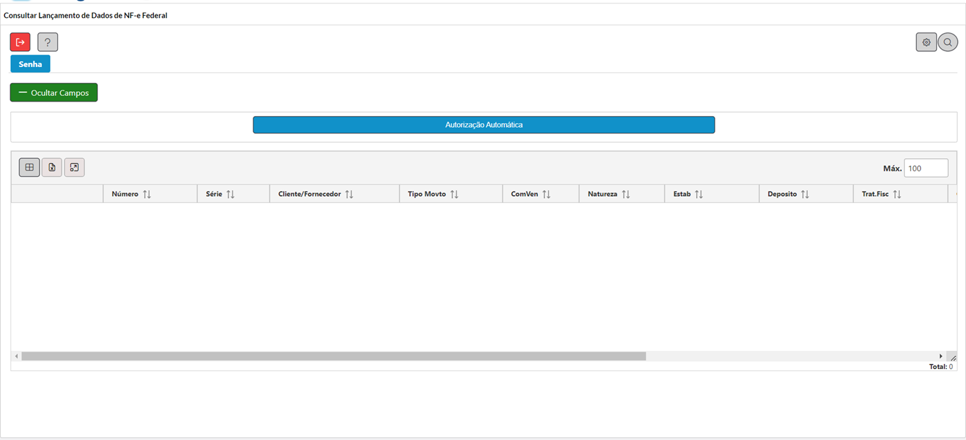The image size is (966, 440).
Task: Sort by Deposito column arrows
Action: (x=805, y=194)
